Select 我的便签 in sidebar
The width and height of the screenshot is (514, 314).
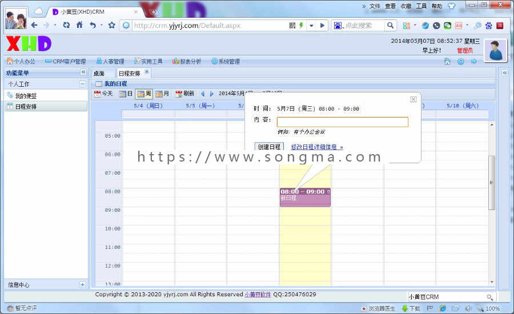(x=26, y=96)
